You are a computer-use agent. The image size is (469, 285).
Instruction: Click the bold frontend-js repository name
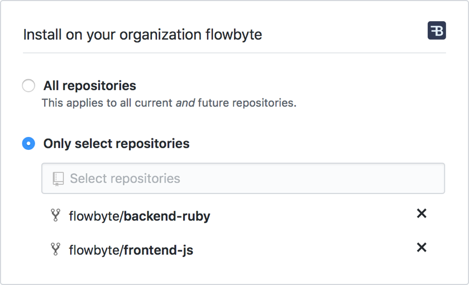159,250
